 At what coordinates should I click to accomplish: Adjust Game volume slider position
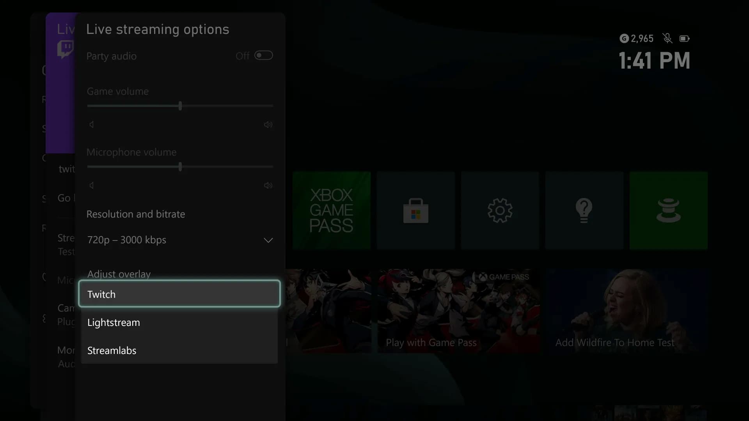click(x=180, y=105)
